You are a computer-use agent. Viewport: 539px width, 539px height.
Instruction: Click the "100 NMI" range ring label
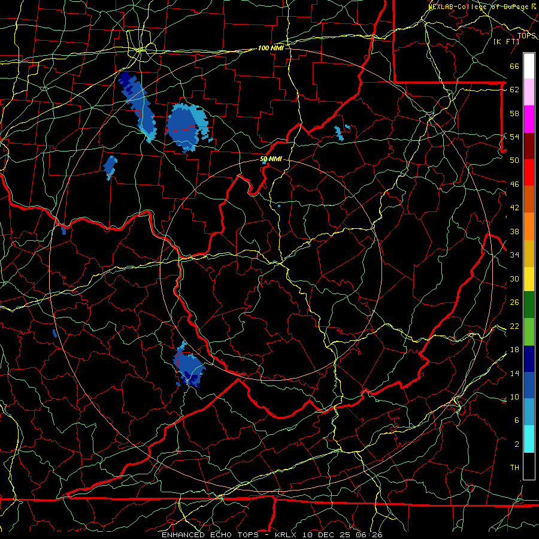(x=271, y=48)
